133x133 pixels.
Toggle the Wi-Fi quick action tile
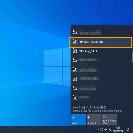pyautogui.click(x=79, y=120)
